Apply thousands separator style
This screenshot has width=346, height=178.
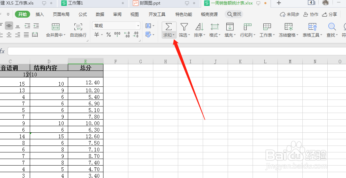[117, 35]
